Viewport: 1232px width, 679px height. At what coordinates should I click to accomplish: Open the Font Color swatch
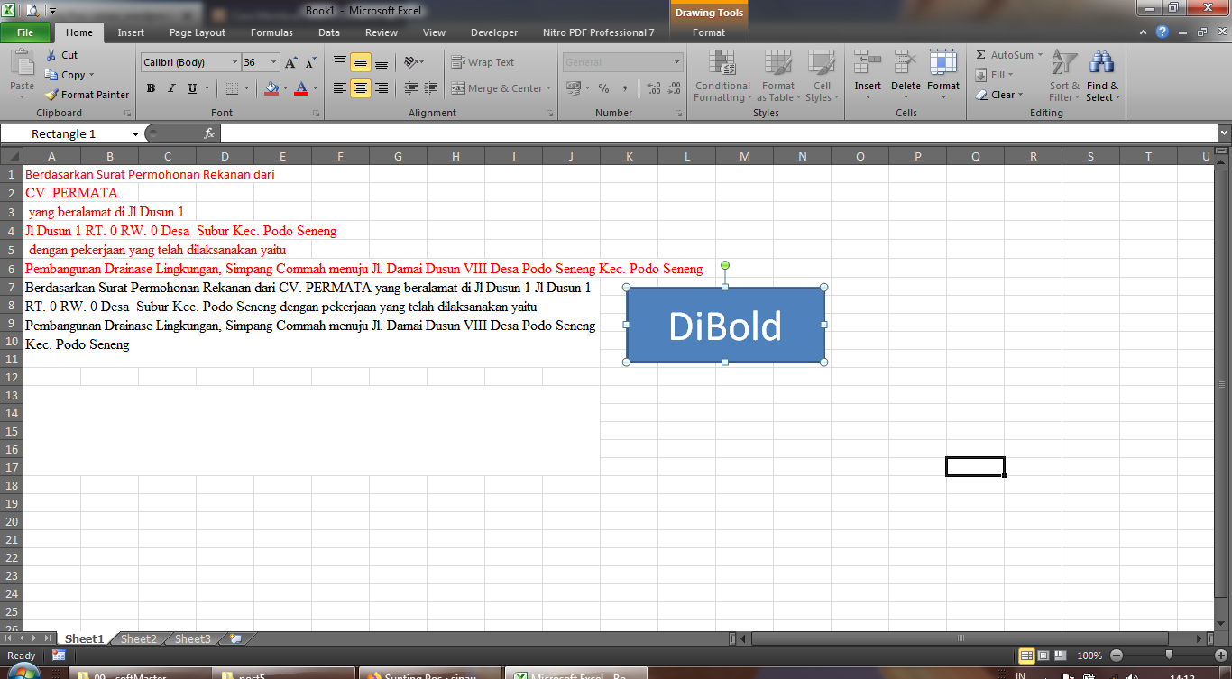pyautogui.click(x=301, y=88)
